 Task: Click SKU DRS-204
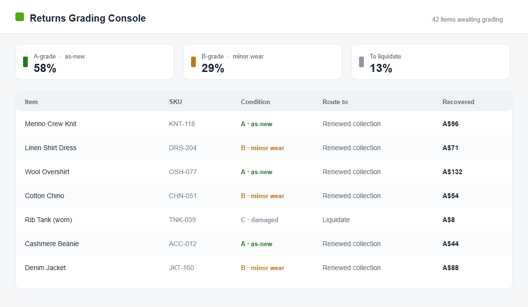pyautogui.click(x=182, y=148)
